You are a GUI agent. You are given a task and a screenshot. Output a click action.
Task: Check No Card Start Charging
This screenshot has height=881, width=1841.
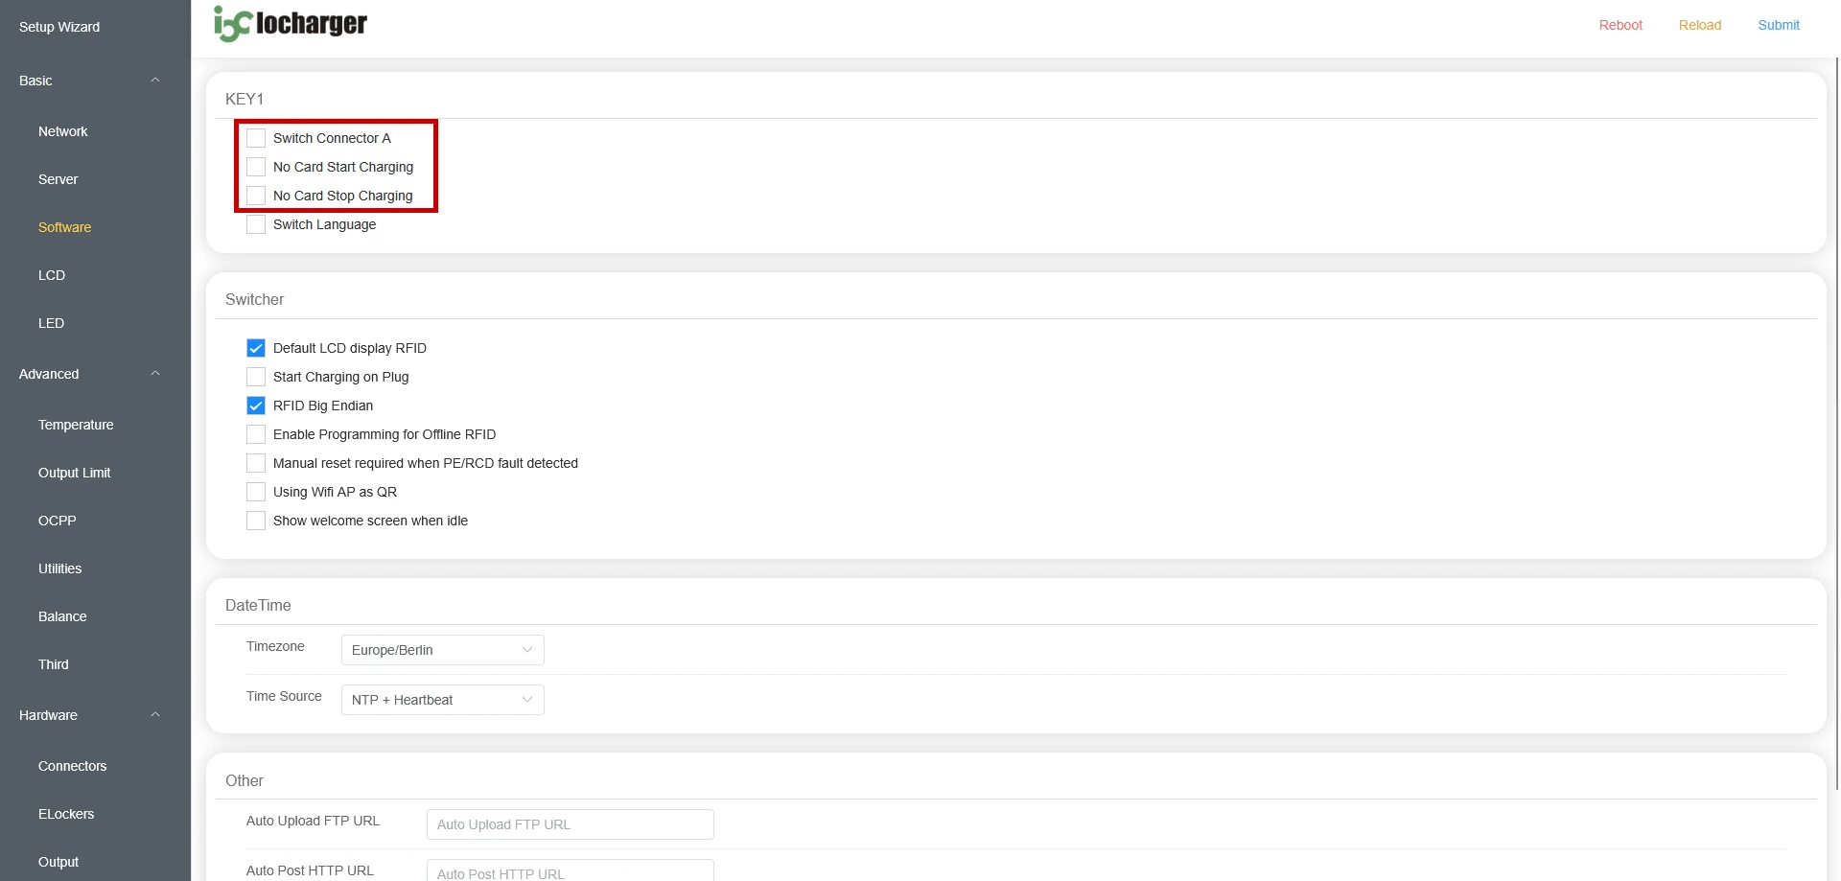[x=256, y=167]
